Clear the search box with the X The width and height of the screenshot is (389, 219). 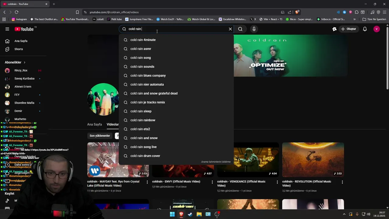click(x=230, y=29)
